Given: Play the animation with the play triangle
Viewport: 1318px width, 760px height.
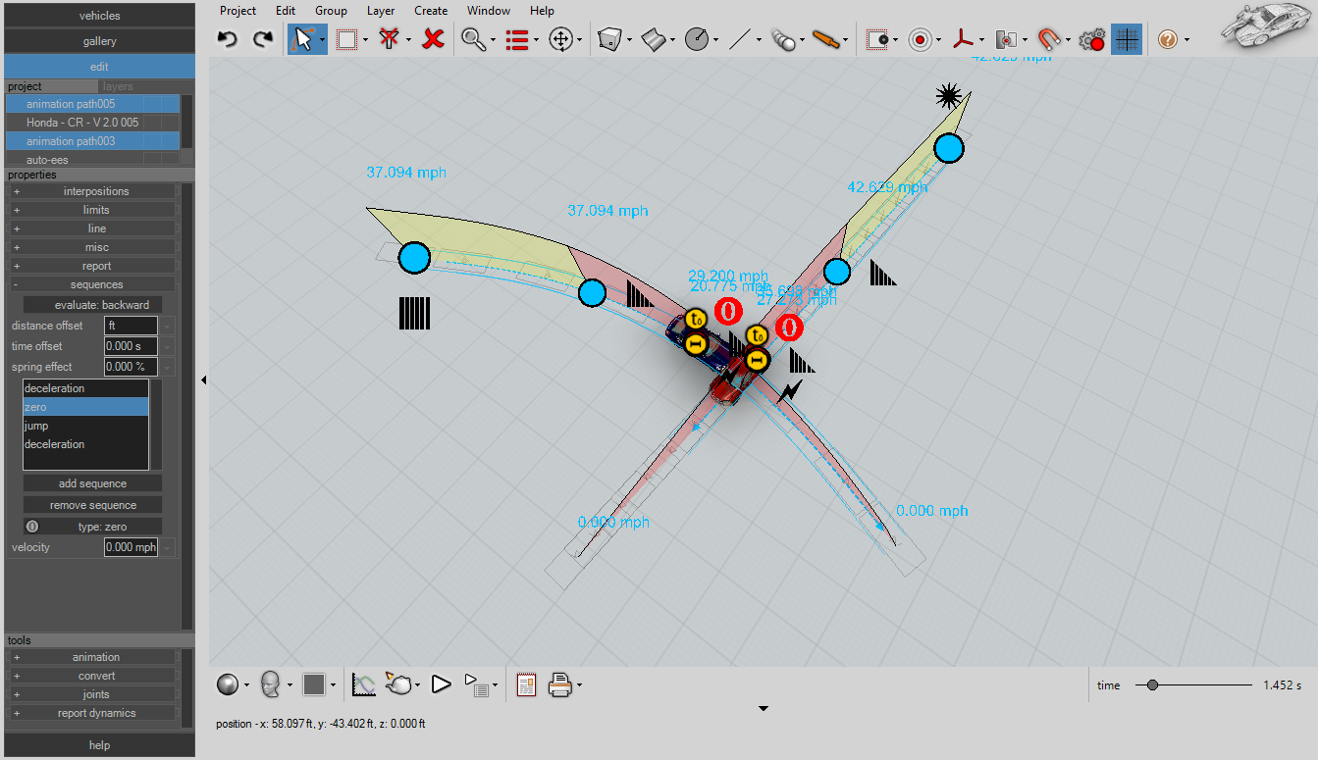Looking at the screenshot, I should click(442, 684).
